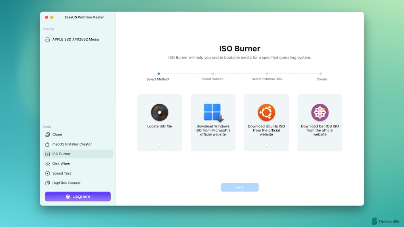Click the DupFiles Cleaner icon
Image resolution: width=404 pixels, height=227 pixels.
47,183
